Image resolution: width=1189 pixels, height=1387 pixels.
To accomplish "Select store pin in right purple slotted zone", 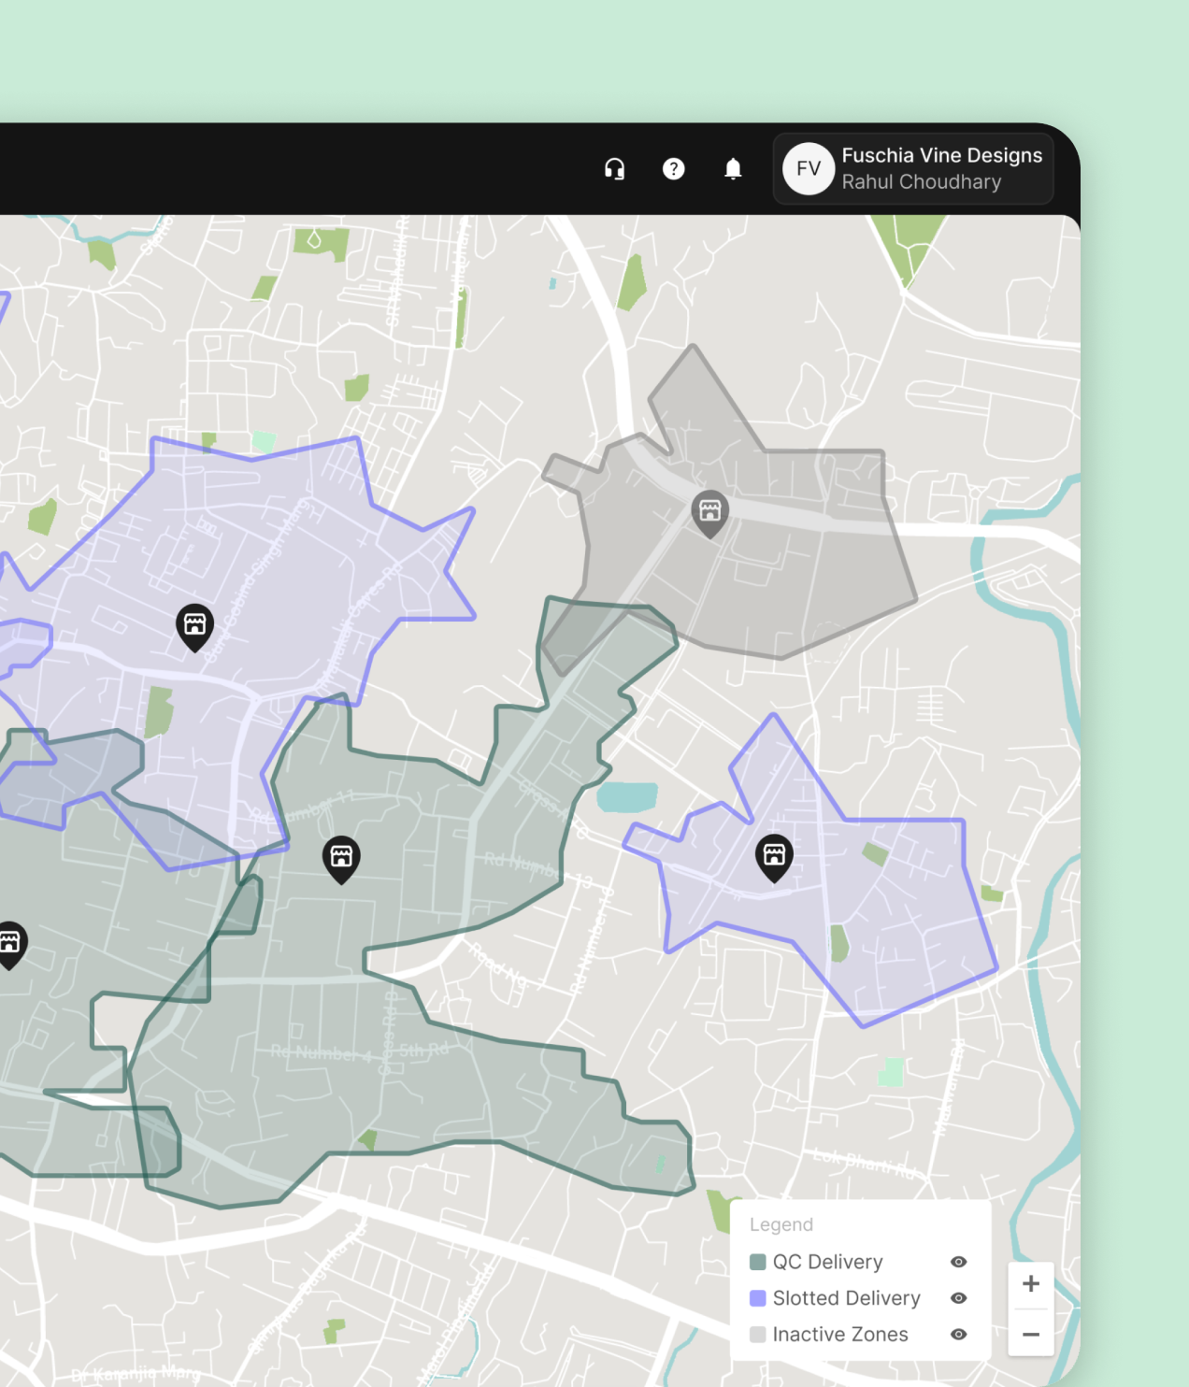I will (x=774, y=856).
